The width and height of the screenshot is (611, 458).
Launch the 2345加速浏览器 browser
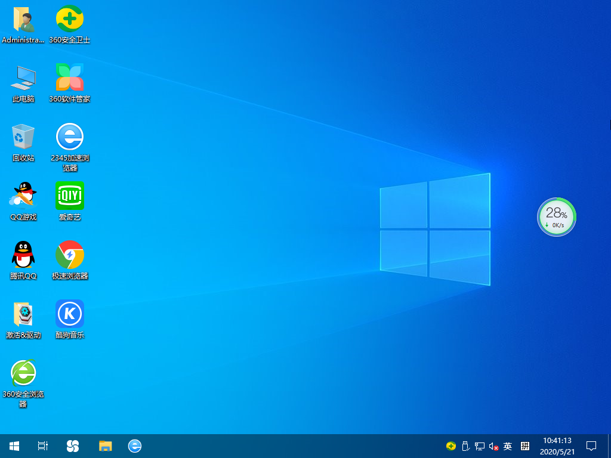[70, 136]
